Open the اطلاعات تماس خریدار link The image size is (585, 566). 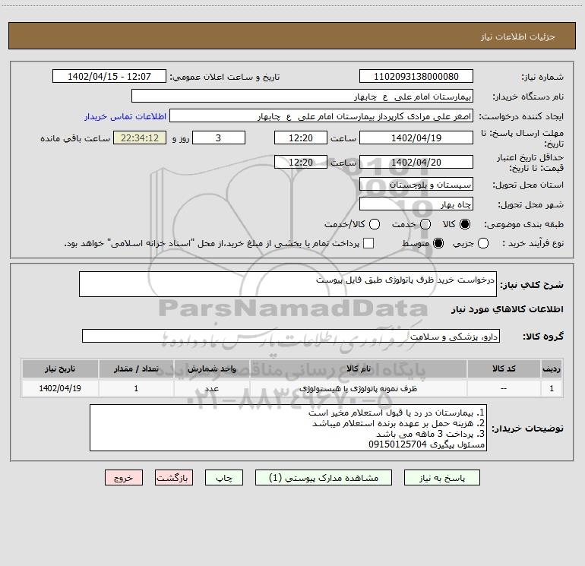125,116
